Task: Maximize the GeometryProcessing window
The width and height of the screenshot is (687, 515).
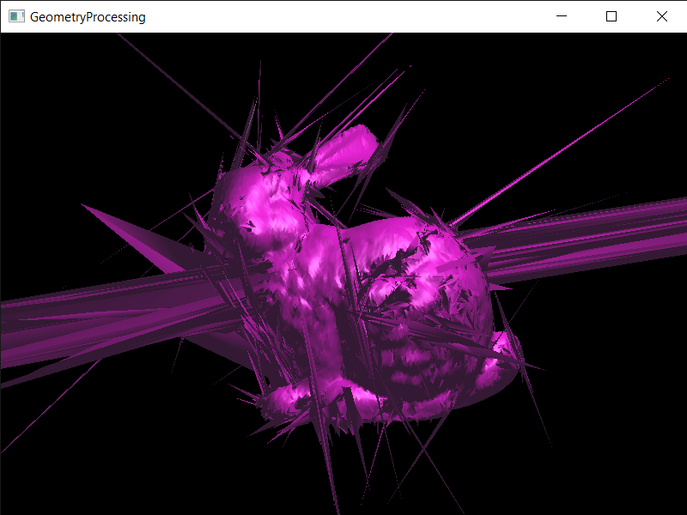Action: (x=611, y=16)
